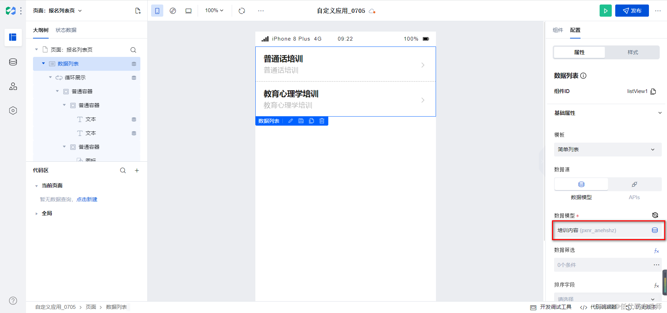This screenshot has height=313, width=667.
Task: Open the 开发调试工具 button
Action: [551, 307]
